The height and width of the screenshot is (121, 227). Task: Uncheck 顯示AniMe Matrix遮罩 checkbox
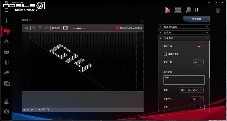(x=117, y=28)
